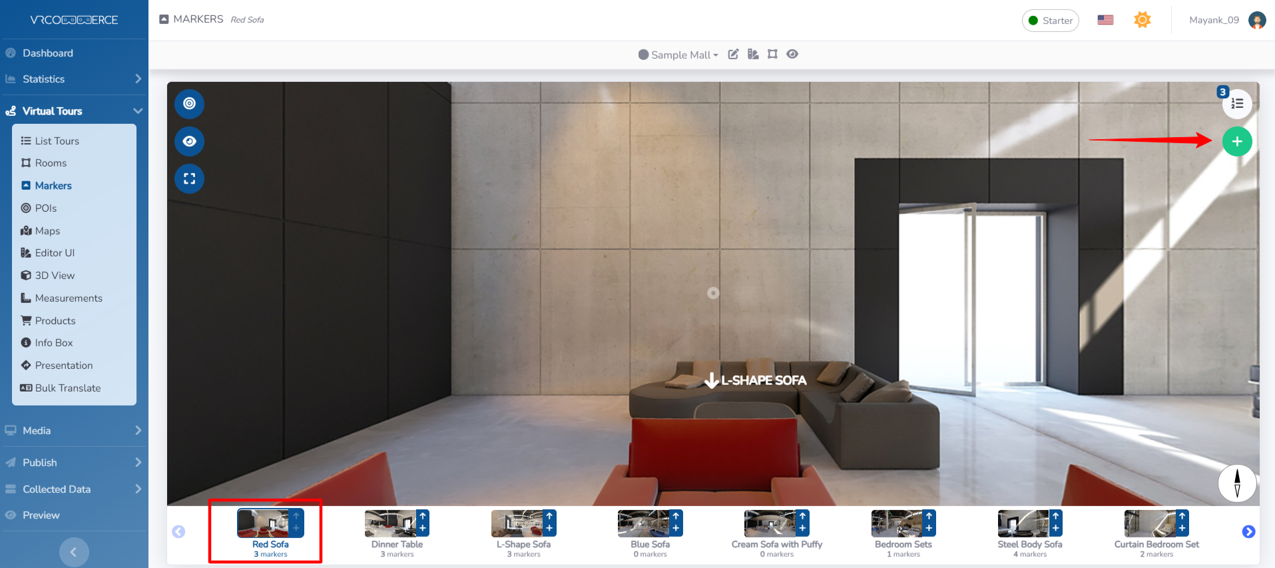This screenshot has height=568, width=1275.
Task: Toggle the sun light/dark theme icon
Action: click(x=1142, y=20)
